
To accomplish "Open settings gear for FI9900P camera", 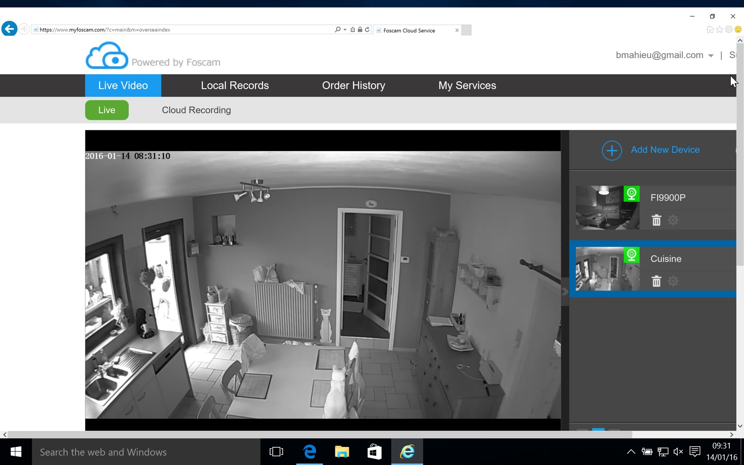I will click(673, 220).
